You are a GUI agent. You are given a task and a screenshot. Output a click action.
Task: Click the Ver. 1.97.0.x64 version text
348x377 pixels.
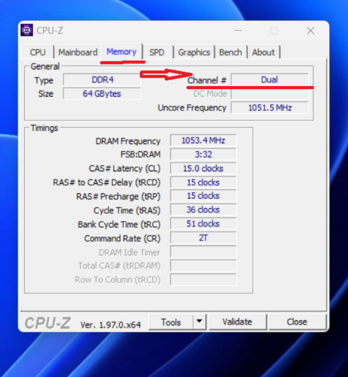point(111,325)
